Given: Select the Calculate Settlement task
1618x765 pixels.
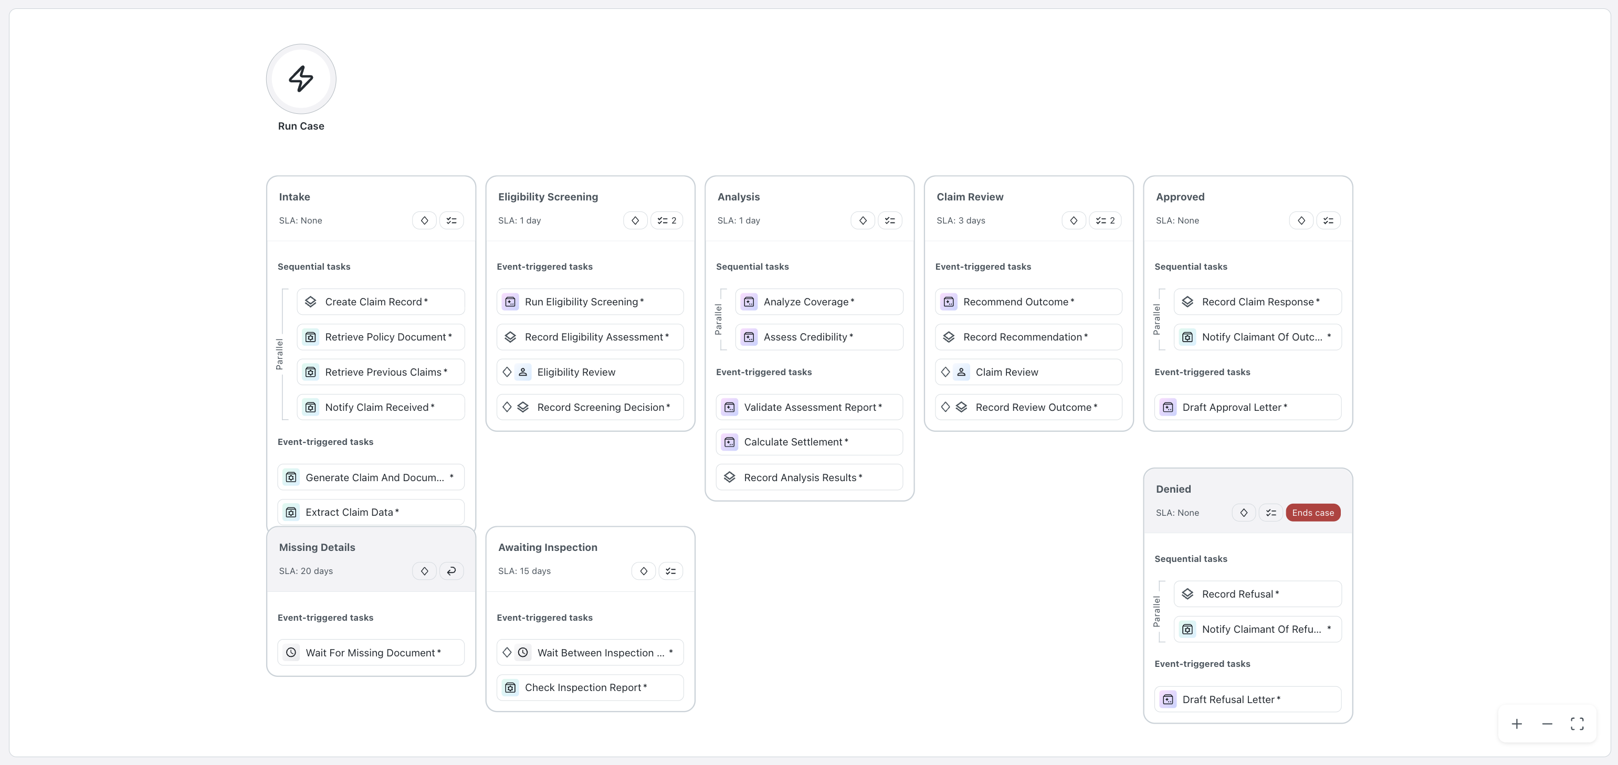Looking at the screenshot, I should (x=809, y=442).
